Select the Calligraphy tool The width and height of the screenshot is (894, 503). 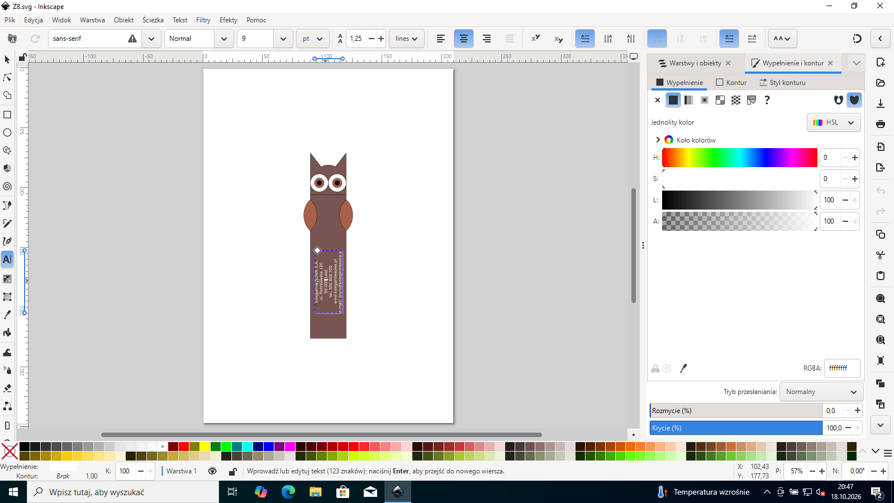tap(7, 241)
